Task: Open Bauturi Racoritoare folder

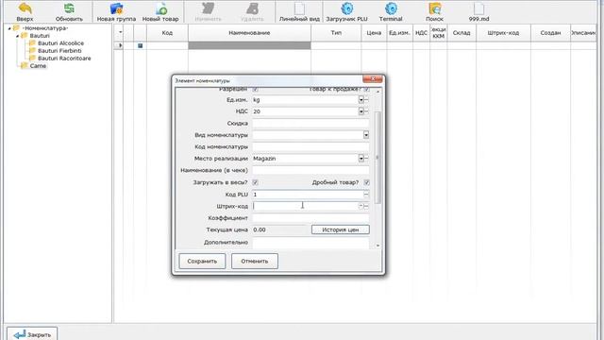Action: [x=64, y=59]
